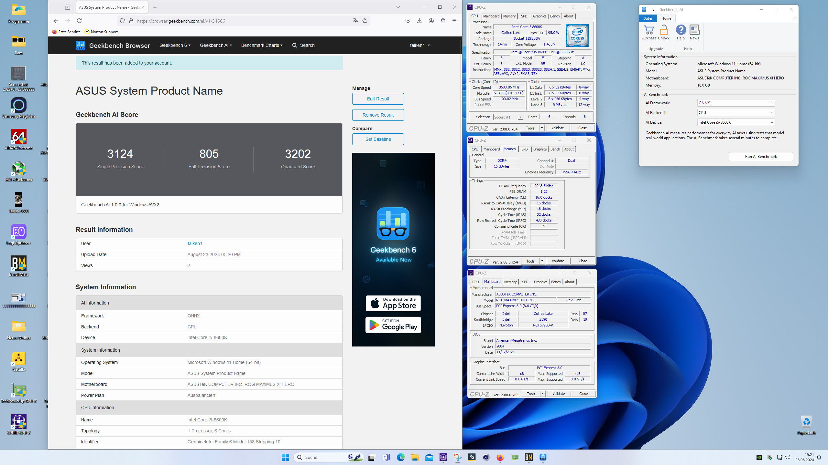The width and height of the screenshot is (828, 465).
Task: Open News icon in Geekbench AI ribbon
Action: coord(694,30)
